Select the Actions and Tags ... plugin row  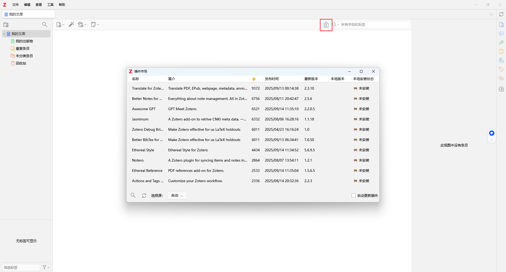coord(253,181)
